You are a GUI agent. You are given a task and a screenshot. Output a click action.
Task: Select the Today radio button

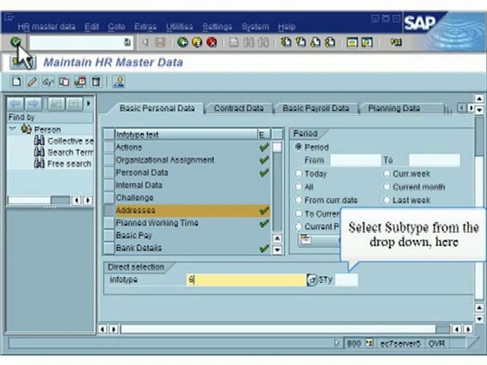[298, 173]
